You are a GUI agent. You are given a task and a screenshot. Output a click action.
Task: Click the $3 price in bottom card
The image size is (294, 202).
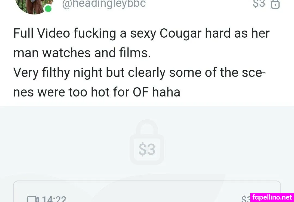pos(246,199)
